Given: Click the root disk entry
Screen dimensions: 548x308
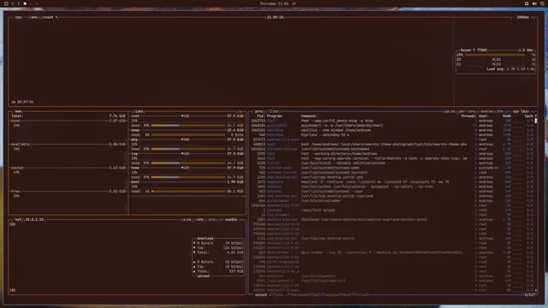Looking at the screenshot, I should click(x=187, y=116).
